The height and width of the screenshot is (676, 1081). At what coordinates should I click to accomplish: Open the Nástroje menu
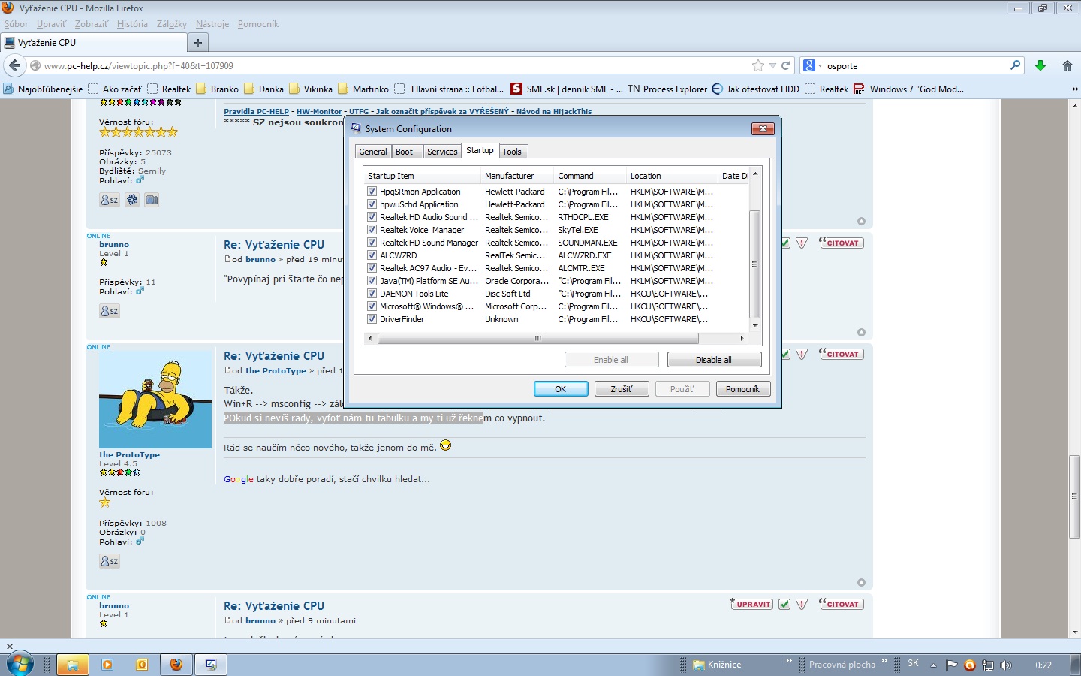click(212, 24)
